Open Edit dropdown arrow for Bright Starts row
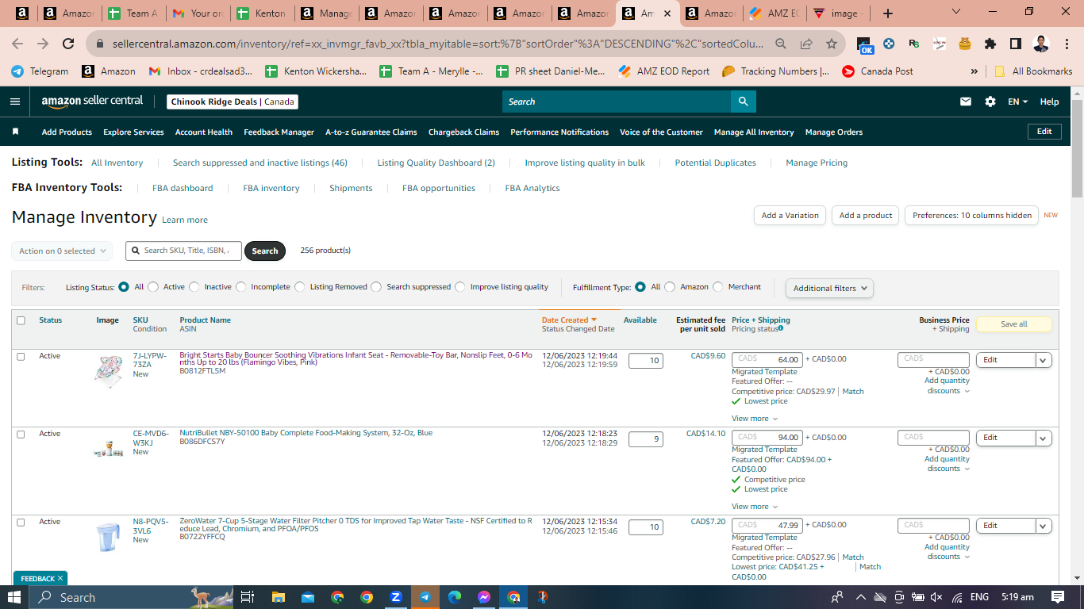The image size is (1084, 609). [1044, 360]
